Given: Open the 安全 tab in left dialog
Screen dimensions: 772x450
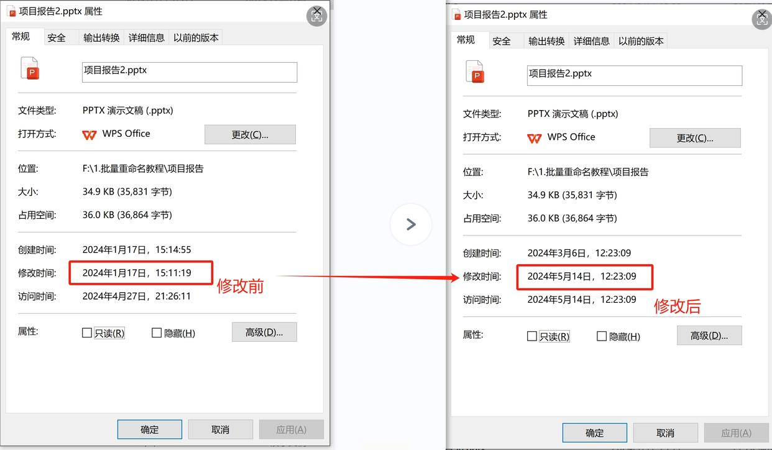Looking at the screenshot, I should click(57, 38).
